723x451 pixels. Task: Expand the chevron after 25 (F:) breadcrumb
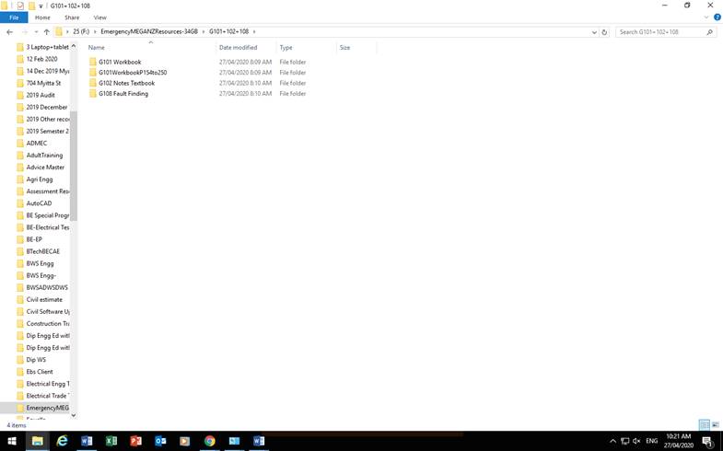pyautogui.click(x=96, y=31)
